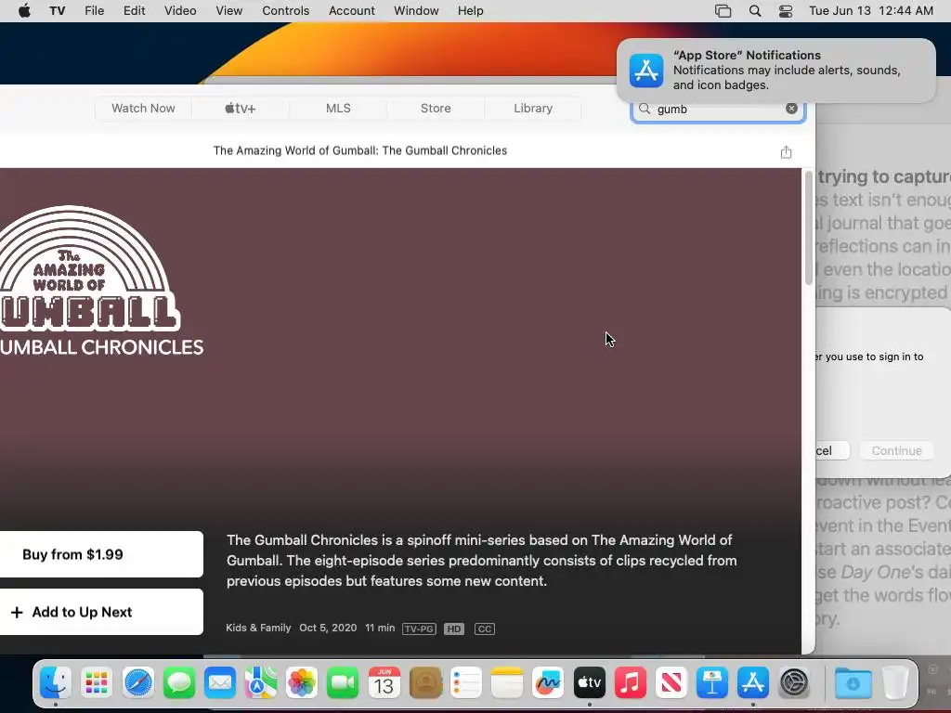Open Contacts app in the dock

(425, 682)
